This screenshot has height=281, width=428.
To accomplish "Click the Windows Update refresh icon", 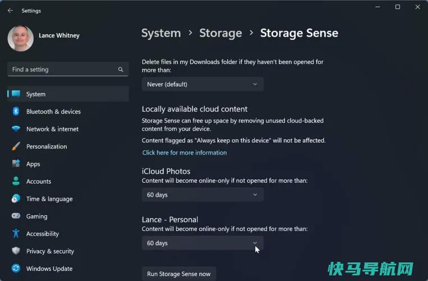I will 16,268.
